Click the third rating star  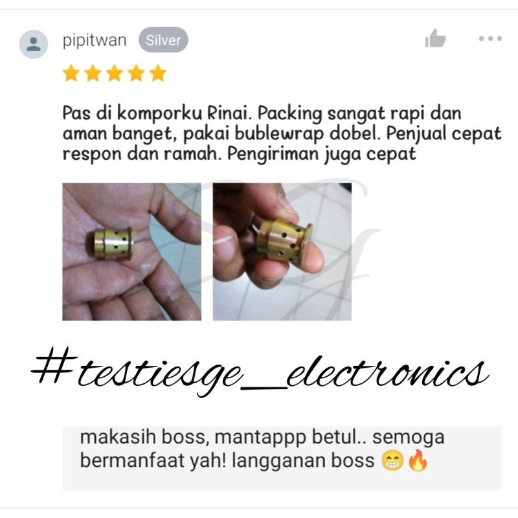(115, 73)
